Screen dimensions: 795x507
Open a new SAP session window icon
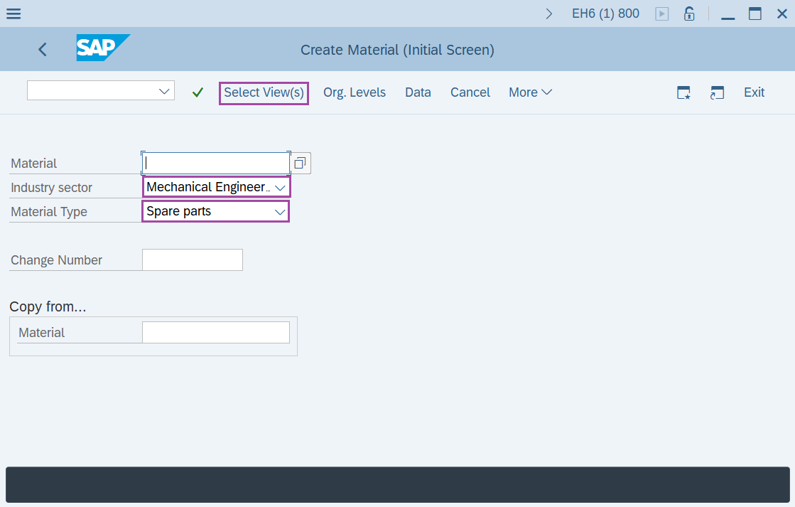point(717,92)
